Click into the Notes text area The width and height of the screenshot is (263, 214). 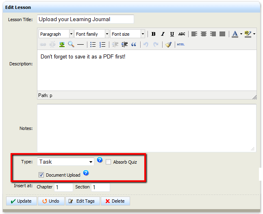(147, 128)
